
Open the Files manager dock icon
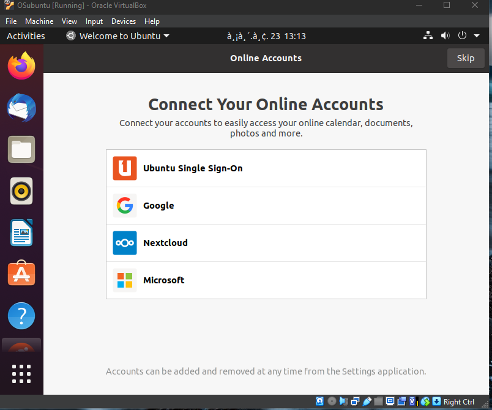point(21,150)
